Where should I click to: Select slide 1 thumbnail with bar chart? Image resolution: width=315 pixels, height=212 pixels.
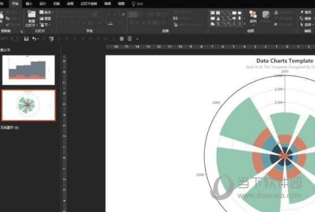(28, 70)
